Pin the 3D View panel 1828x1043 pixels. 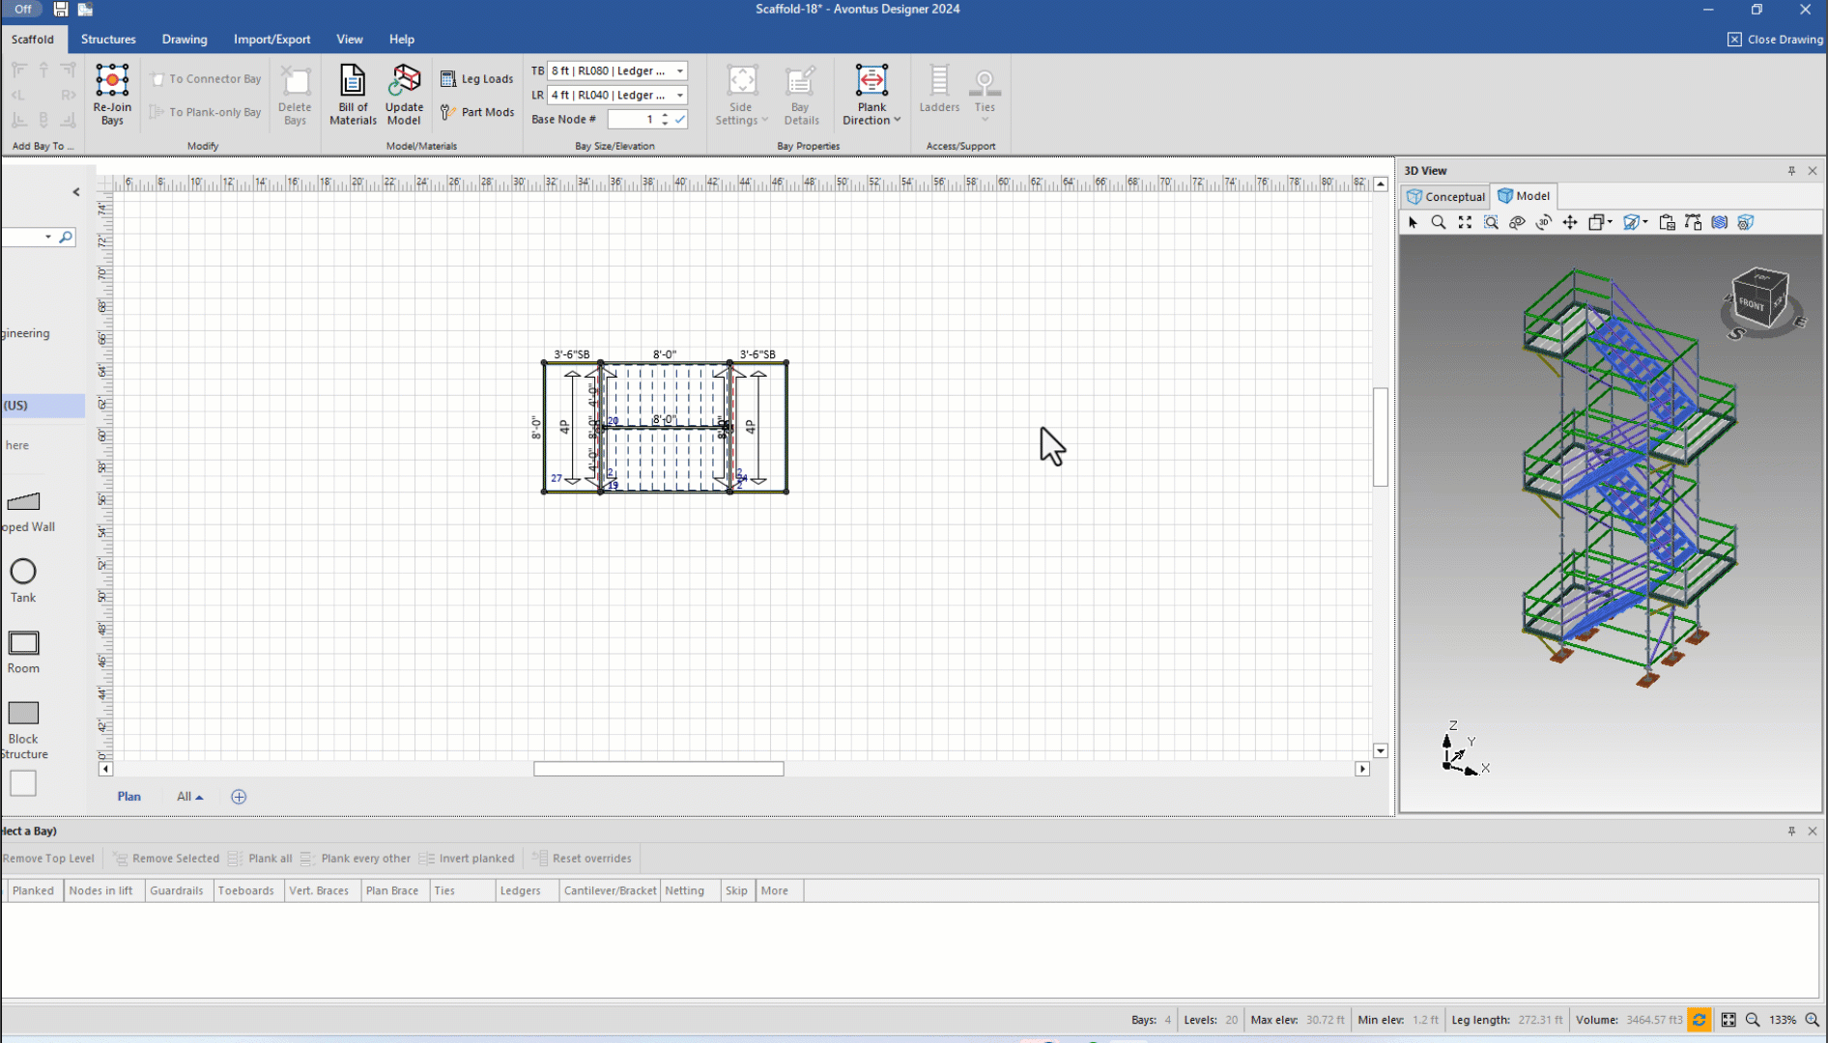point(1791,171)
